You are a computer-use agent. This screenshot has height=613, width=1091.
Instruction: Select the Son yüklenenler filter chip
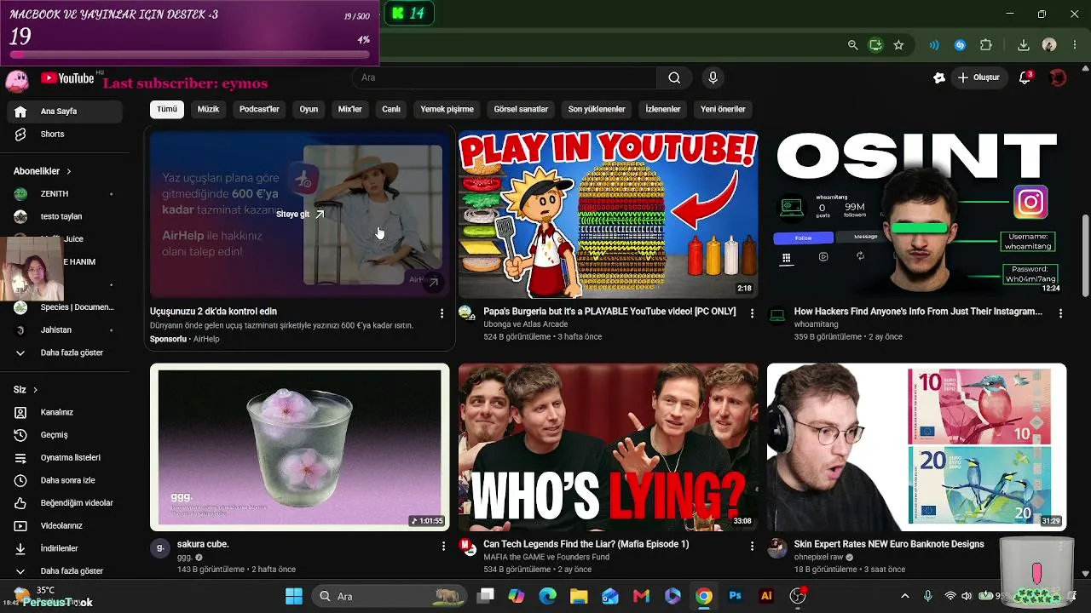(597, 109)
